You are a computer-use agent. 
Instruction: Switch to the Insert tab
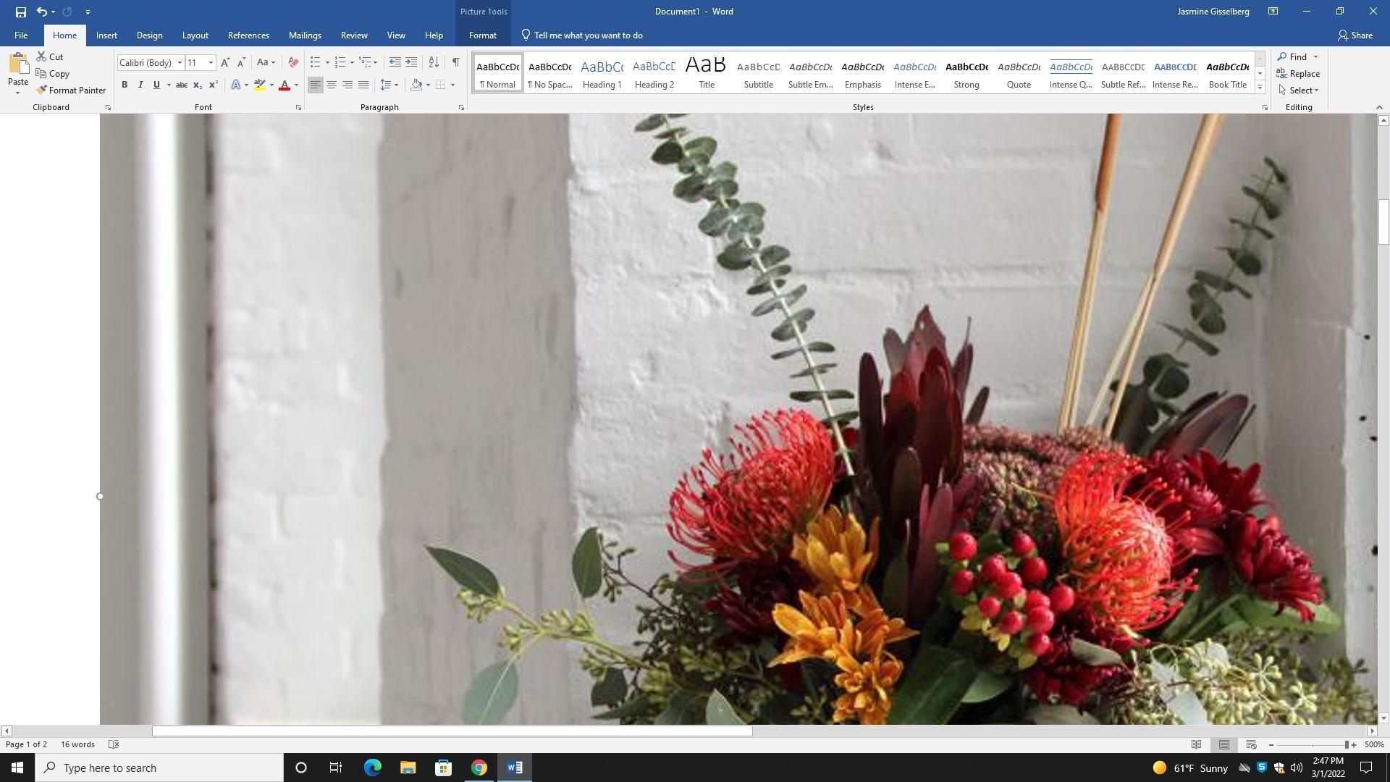[106, 35]
